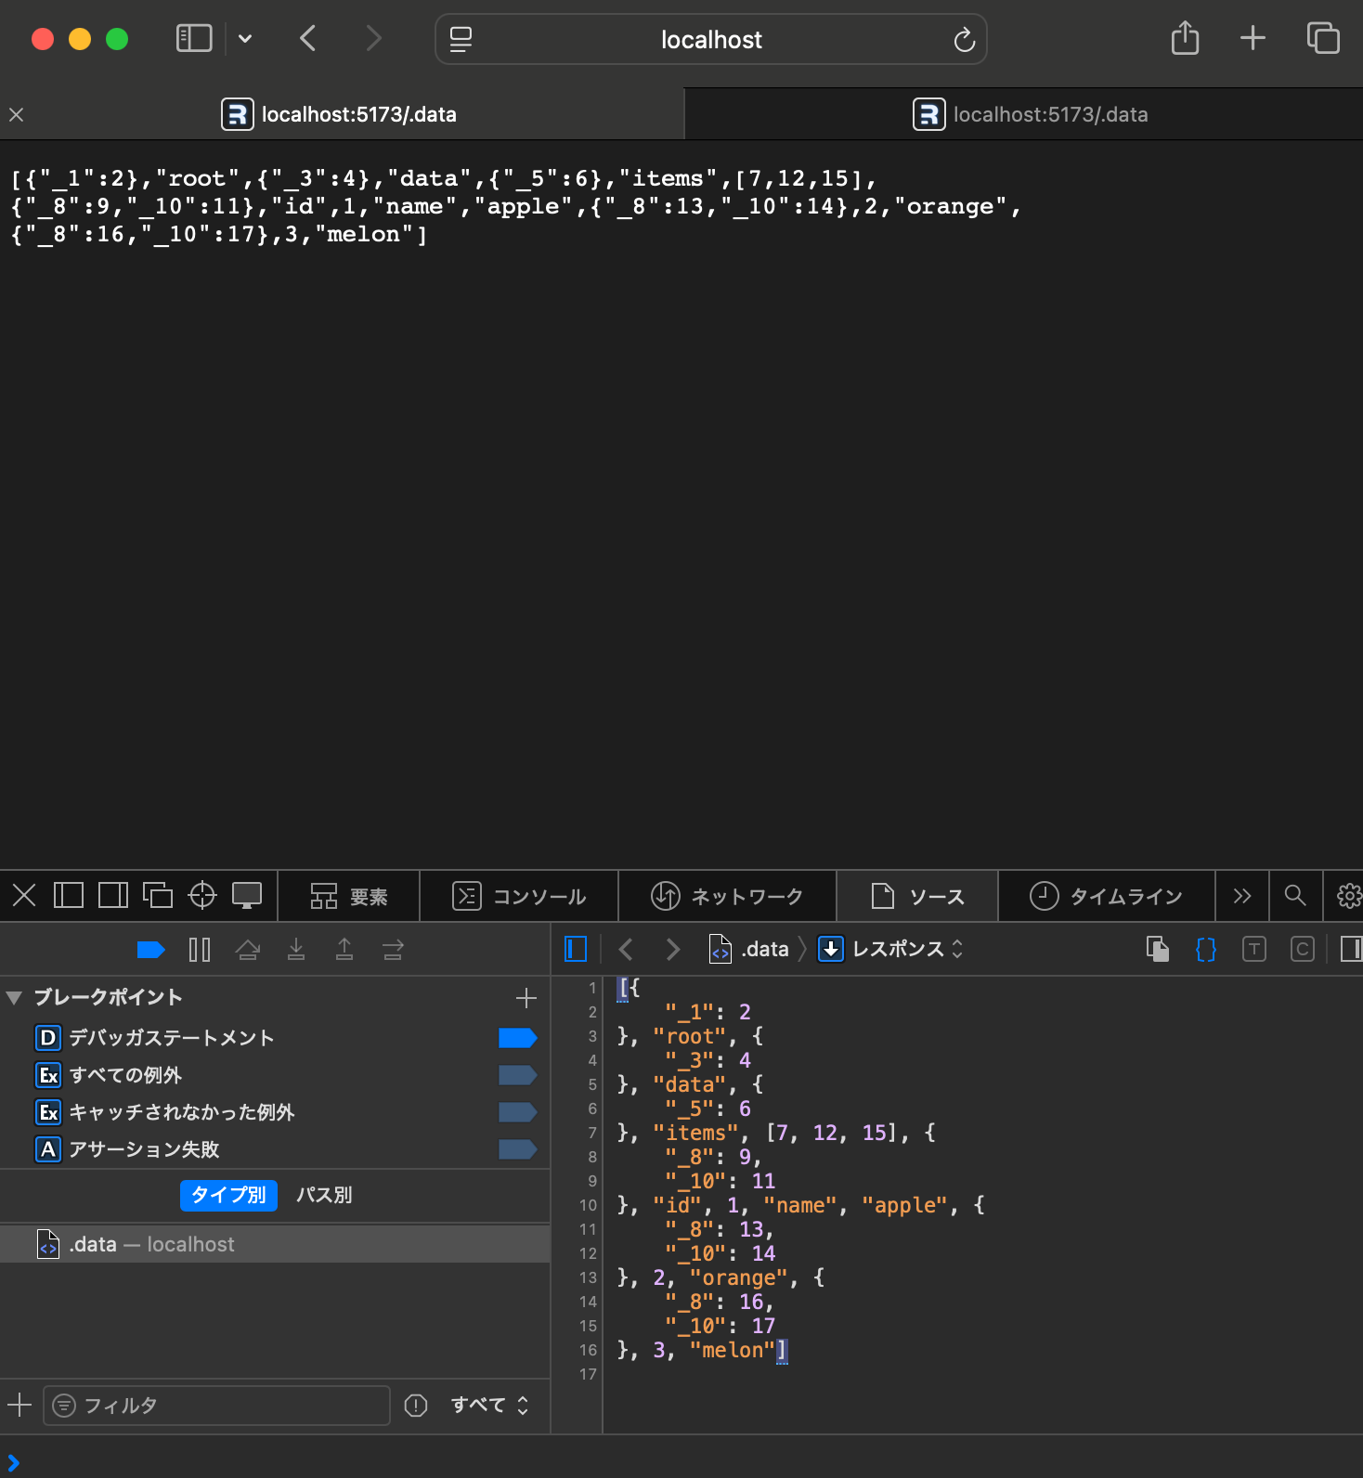Select .data — localhost resource

point(275,1244)
